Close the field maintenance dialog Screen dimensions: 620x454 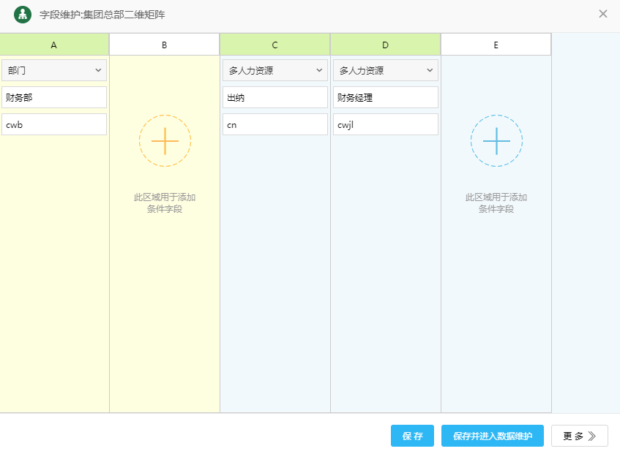click(603, 14)
